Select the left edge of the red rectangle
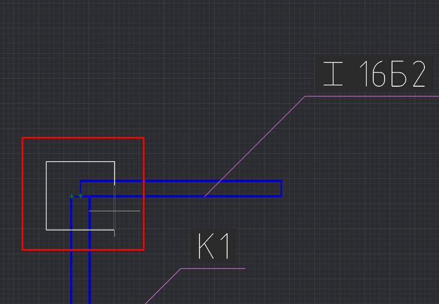The height and width of the screenshot is (304, 439). click(x=23, y=194)
